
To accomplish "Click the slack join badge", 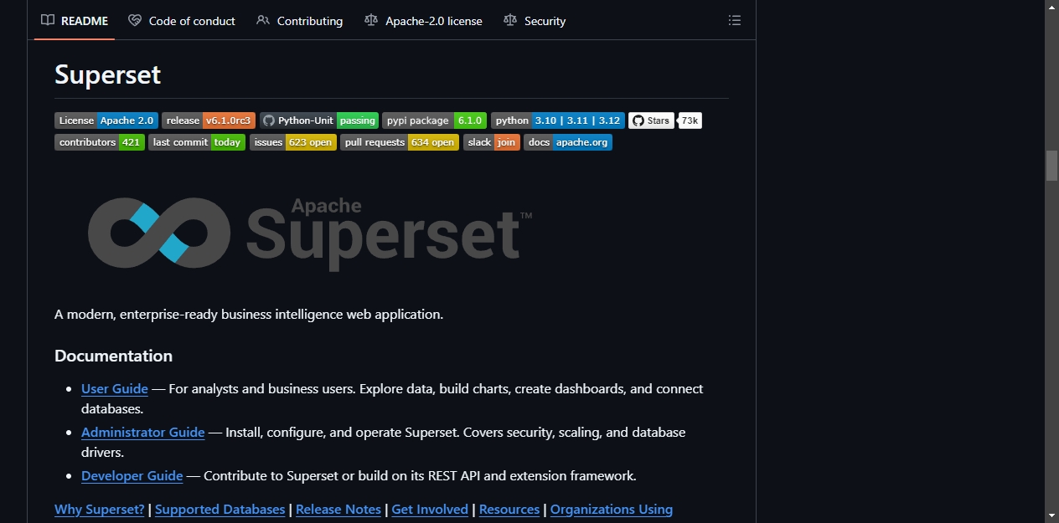I will coord(492,142).
